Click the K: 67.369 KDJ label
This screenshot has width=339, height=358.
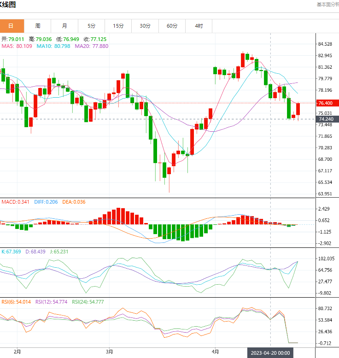[12, 252]
